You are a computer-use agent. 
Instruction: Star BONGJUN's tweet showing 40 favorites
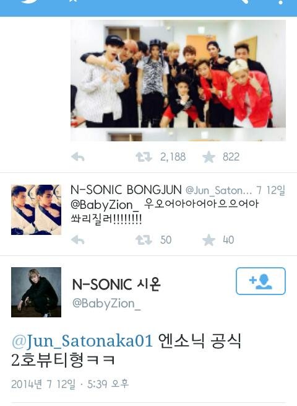[x=209, y=240]
